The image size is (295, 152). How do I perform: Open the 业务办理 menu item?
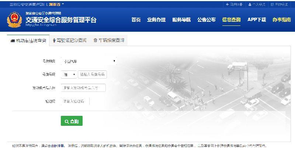coord(156,20)
